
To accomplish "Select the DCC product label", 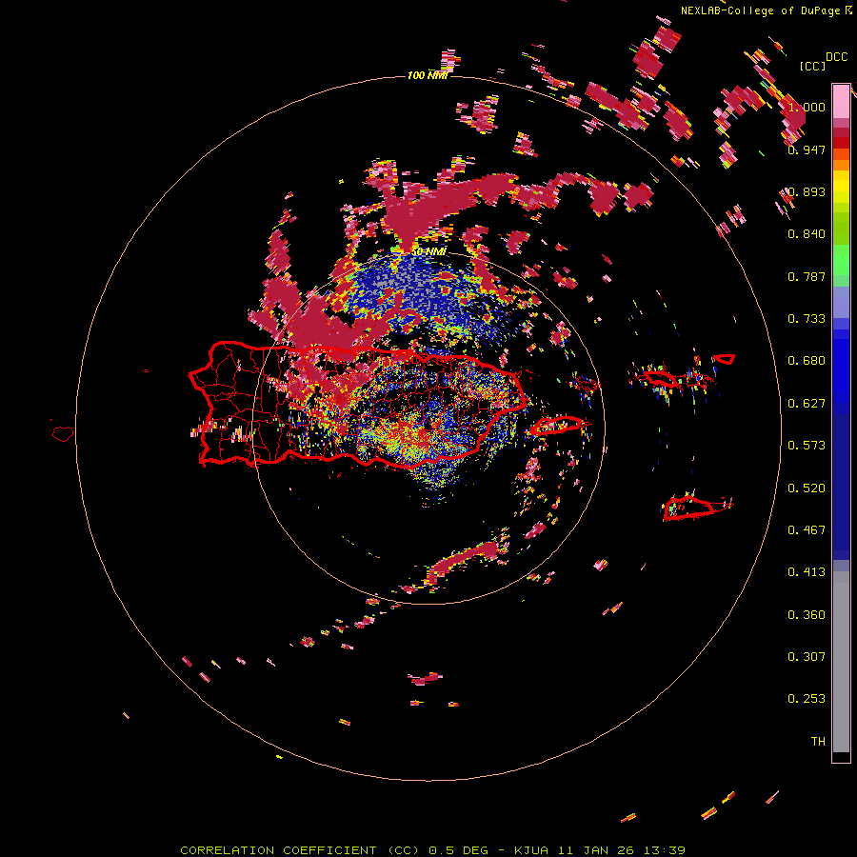I will (836, 56).
